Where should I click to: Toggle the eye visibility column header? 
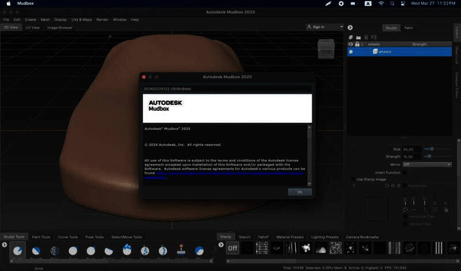click(x=350, y=44)
